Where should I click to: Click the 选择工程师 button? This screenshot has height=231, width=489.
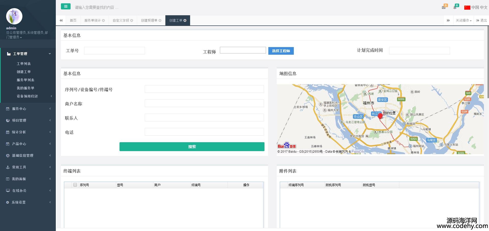281,51
